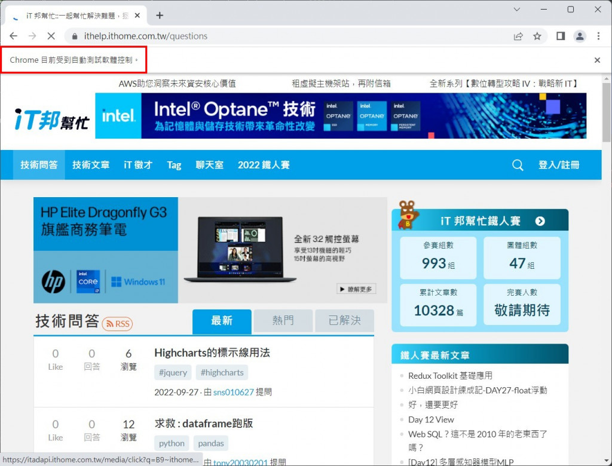This screenshot has height=466, width=612.
Task: Click the AWS助您洞察未來資安核心價值 ad link
Action: (177, 84)
